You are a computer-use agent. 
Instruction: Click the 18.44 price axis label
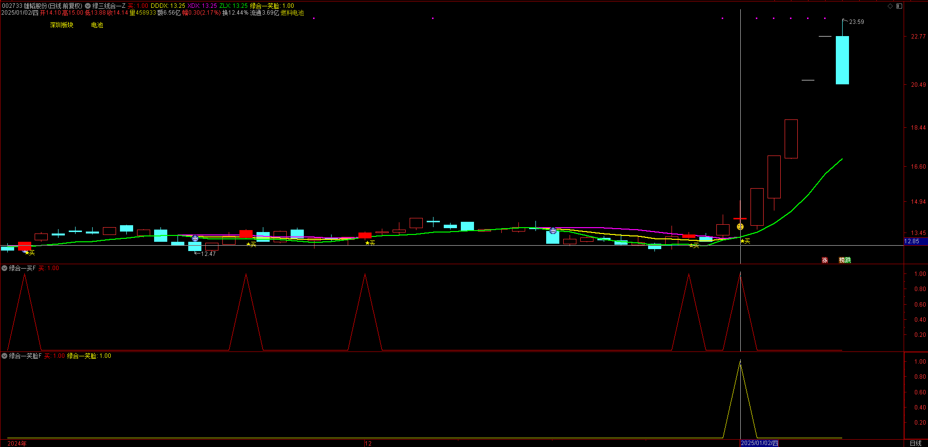tap(918, 128)
